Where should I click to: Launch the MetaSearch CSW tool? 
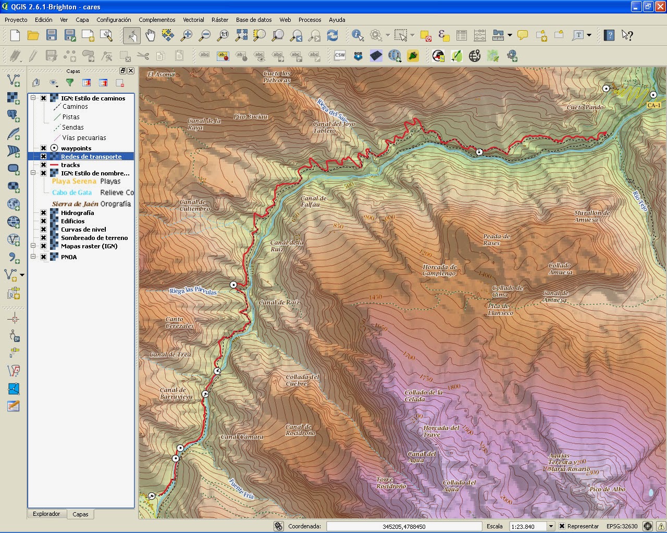340,55
